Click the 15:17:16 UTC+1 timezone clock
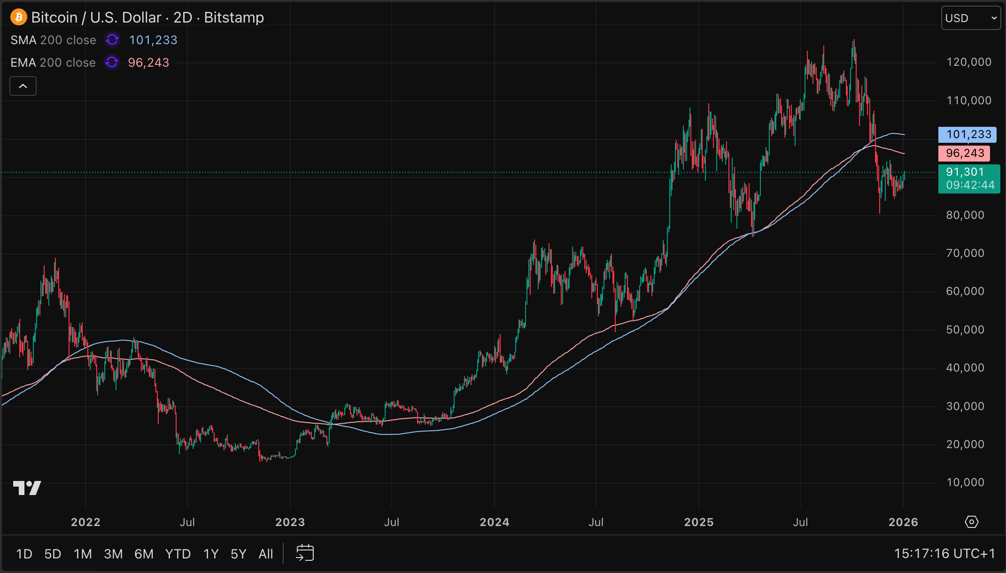The image size is (1006, 573). click(x=944, y=554)
